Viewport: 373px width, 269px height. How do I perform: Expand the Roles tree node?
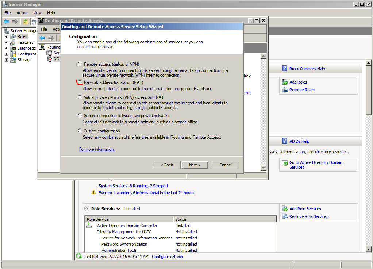click(x=7, y=36)
